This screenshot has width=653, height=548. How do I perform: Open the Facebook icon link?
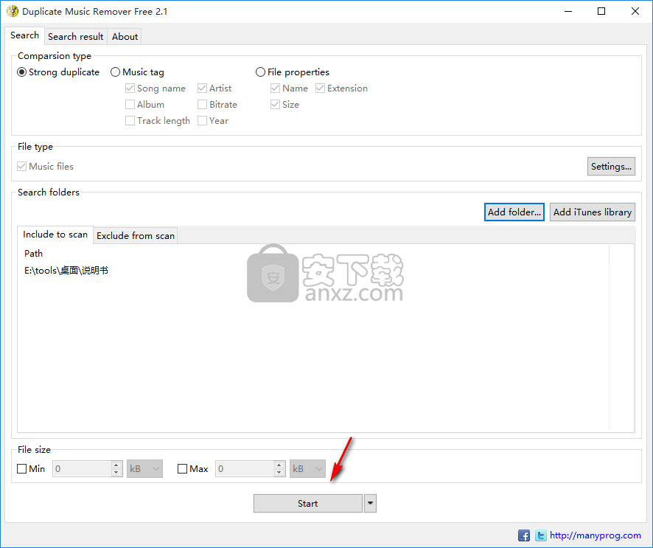point(523,535)
